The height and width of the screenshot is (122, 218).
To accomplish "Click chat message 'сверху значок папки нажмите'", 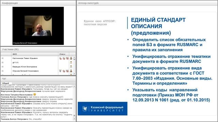I will [57, 99].
